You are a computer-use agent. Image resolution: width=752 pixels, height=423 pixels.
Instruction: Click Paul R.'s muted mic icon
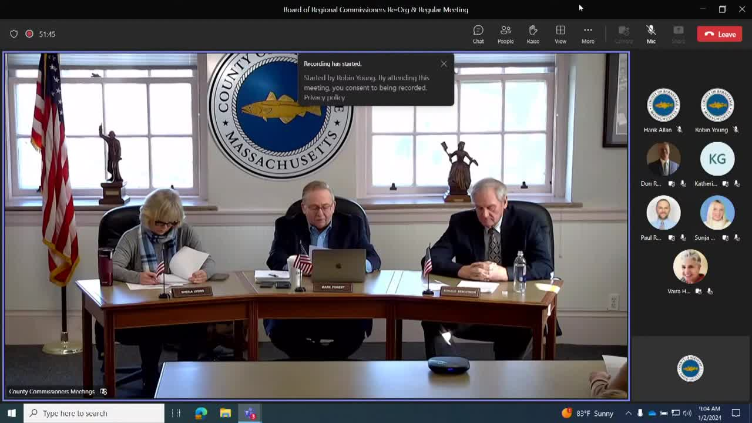tap(683, 238)
